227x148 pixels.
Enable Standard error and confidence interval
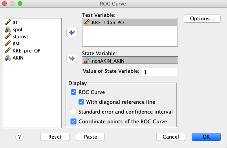[73, 112]
